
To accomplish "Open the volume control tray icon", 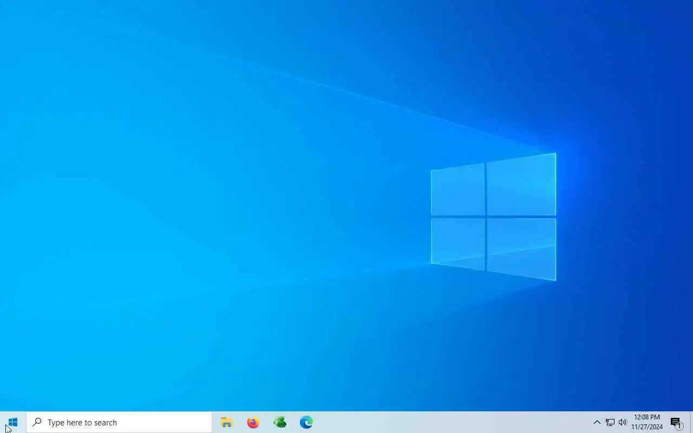I will (623, 422).
